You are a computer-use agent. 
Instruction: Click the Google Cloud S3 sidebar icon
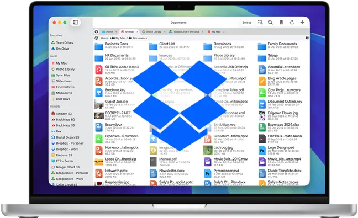pyautogui.click(x=53, y=167)
